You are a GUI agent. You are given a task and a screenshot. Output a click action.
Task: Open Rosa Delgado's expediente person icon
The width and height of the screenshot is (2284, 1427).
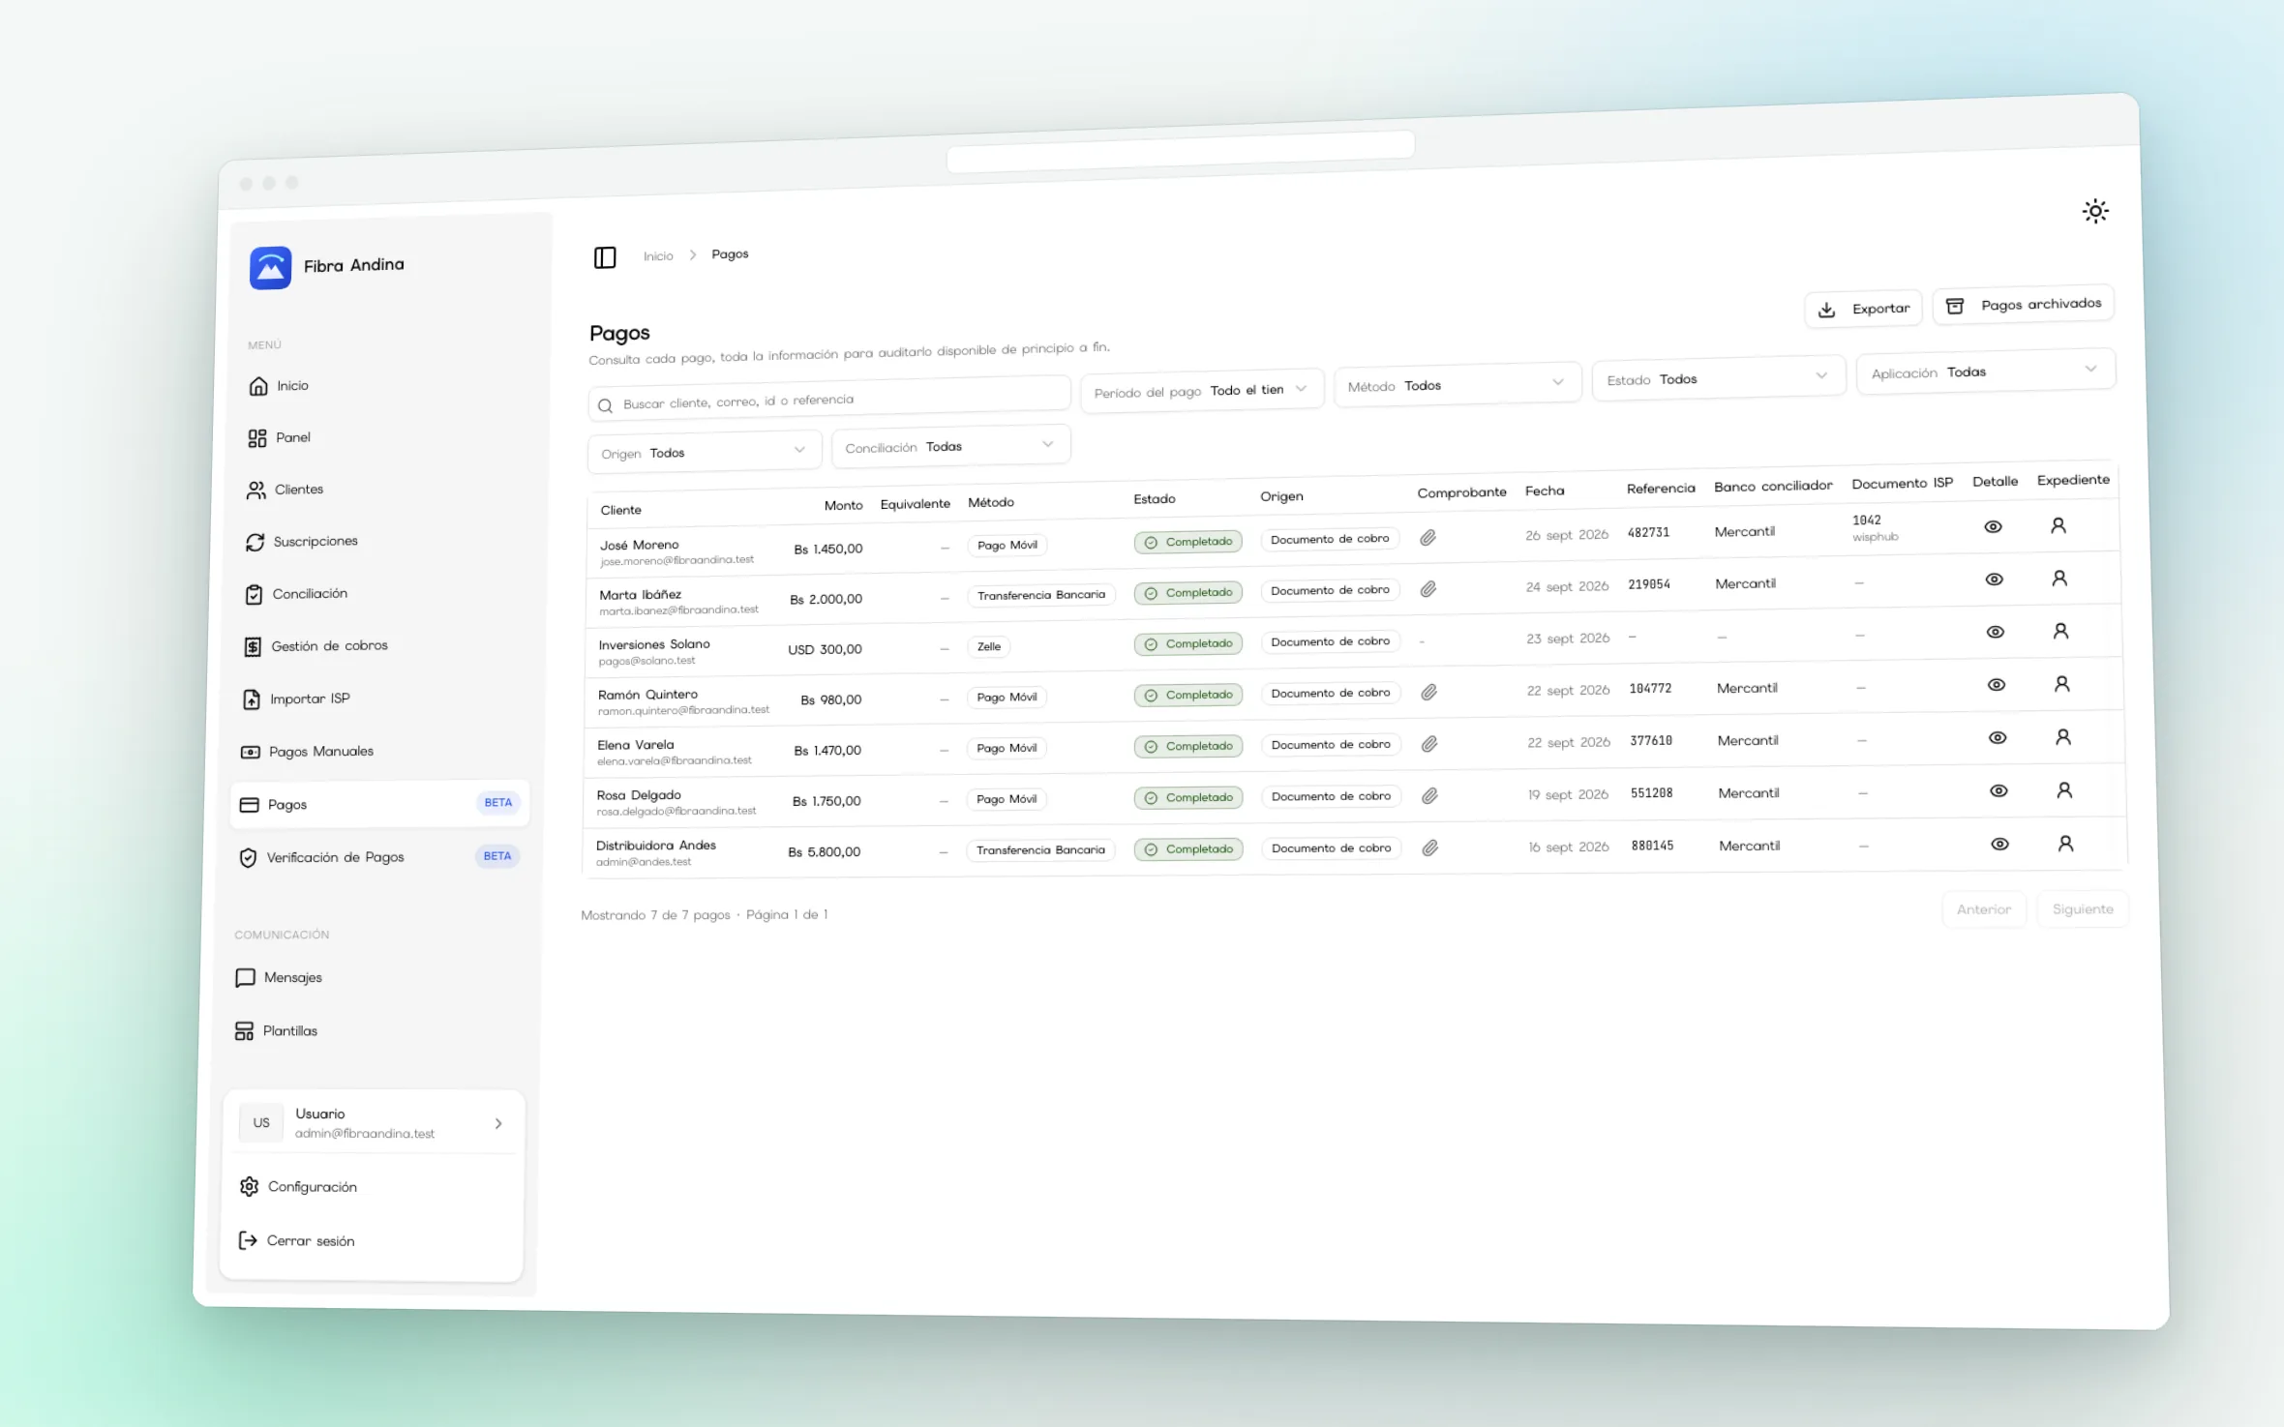point(2064,790)
